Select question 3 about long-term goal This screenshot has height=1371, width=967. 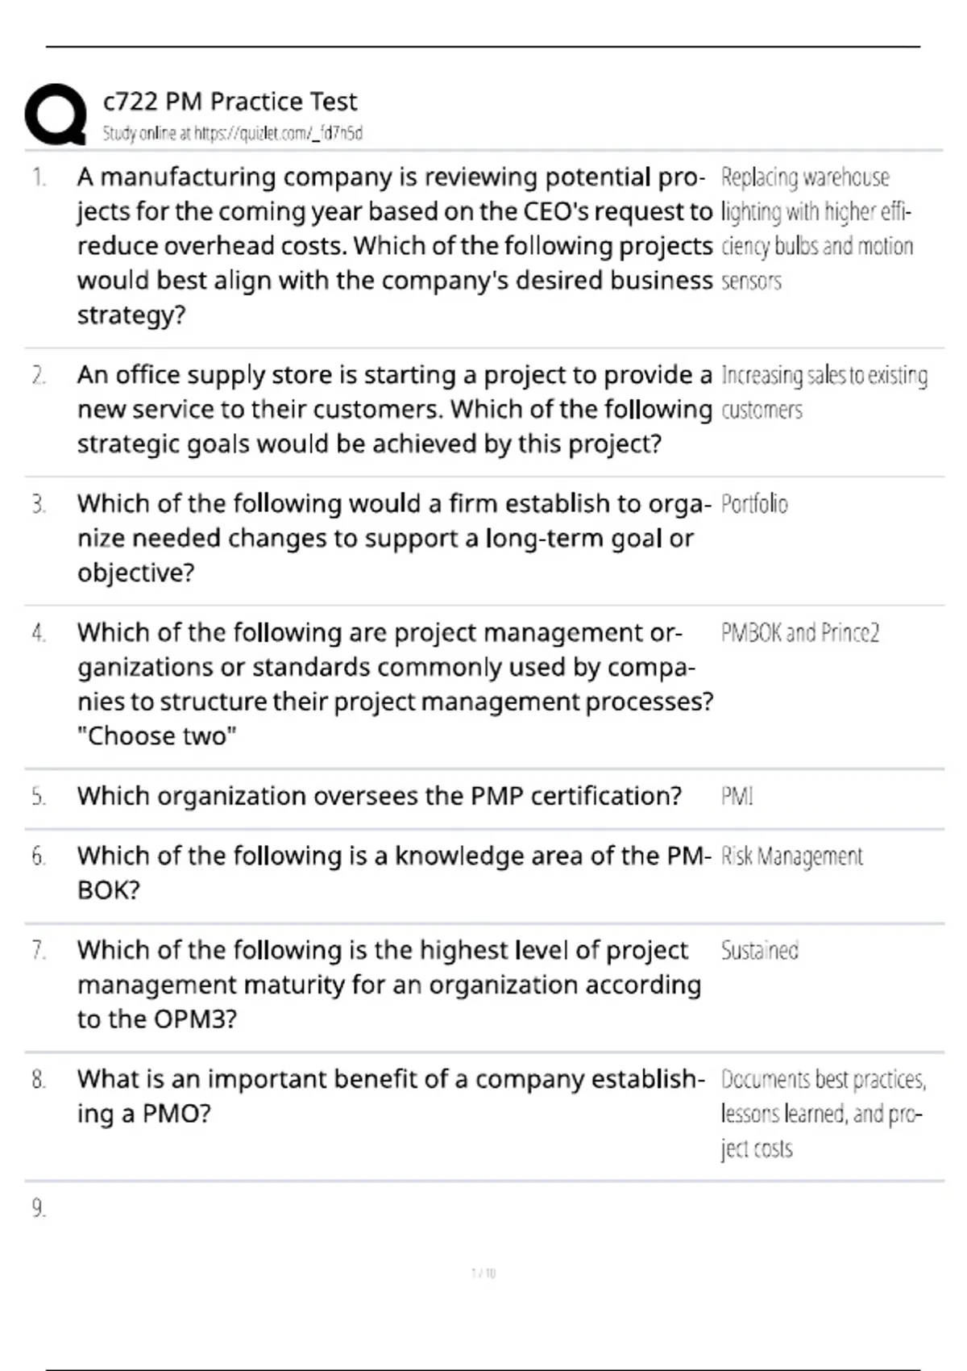tap(394, 538)
